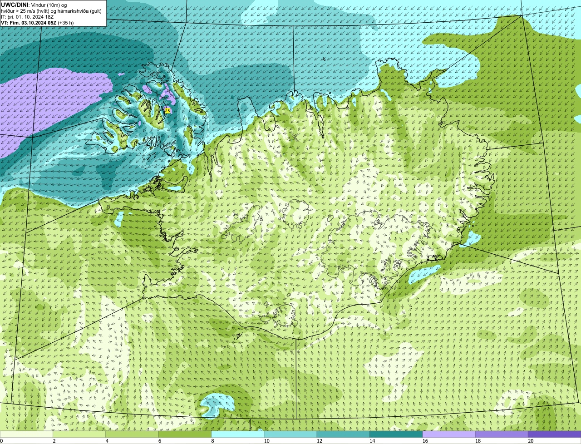
Task: Click the legend label "6"
Action: click(x=159, y=441)
